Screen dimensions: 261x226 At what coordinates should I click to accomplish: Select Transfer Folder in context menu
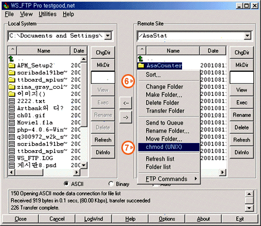(169, 111)
